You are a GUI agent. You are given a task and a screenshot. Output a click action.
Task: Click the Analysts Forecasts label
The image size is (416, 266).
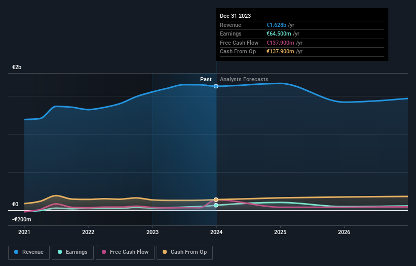(244, 80)
